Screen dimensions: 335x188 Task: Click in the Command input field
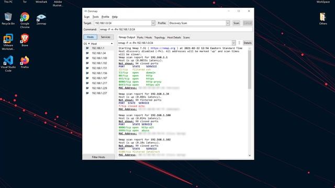pyautogui.click(x=176, y=29)
